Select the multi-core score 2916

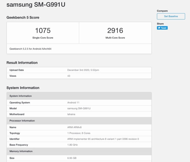pos(115,30)
